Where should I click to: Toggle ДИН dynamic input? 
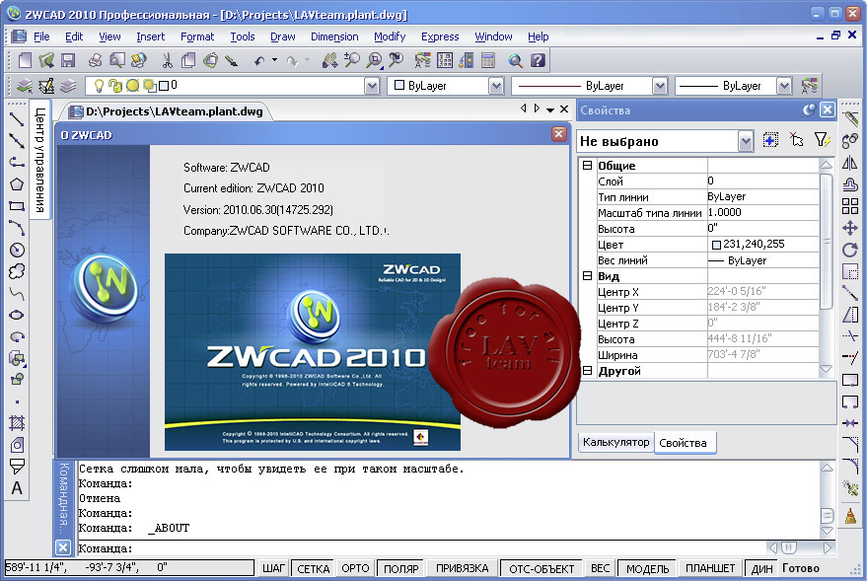tap(761, 568)
